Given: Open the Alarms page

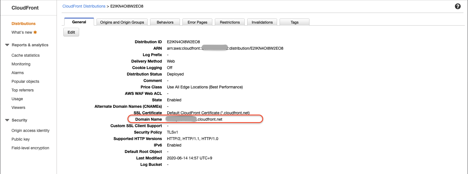Looking at the screenshot, I should [17, 73].
